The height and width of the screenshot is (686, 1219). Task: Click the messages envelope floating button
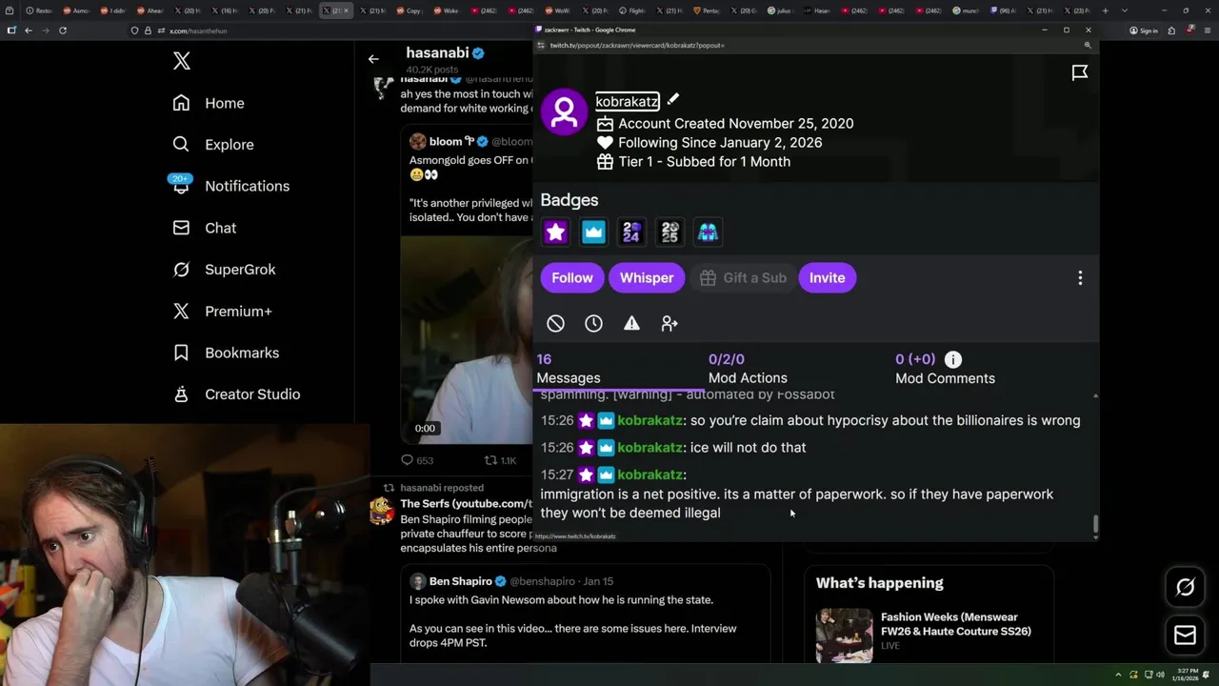(x=1185, y=635)
